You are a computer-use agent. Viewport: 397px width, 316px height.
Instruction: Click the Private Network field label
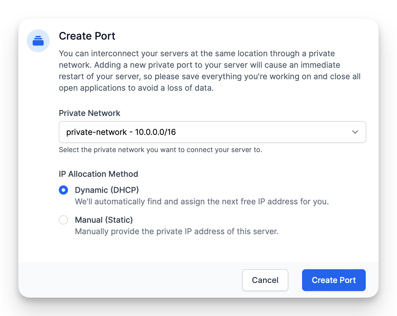pos(89,113)
